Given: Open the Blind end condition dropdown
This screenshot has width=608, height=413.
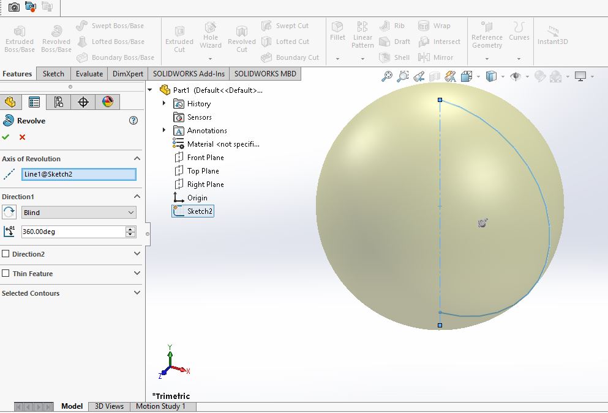Looking at the screenshot, I should pos(79,213).
